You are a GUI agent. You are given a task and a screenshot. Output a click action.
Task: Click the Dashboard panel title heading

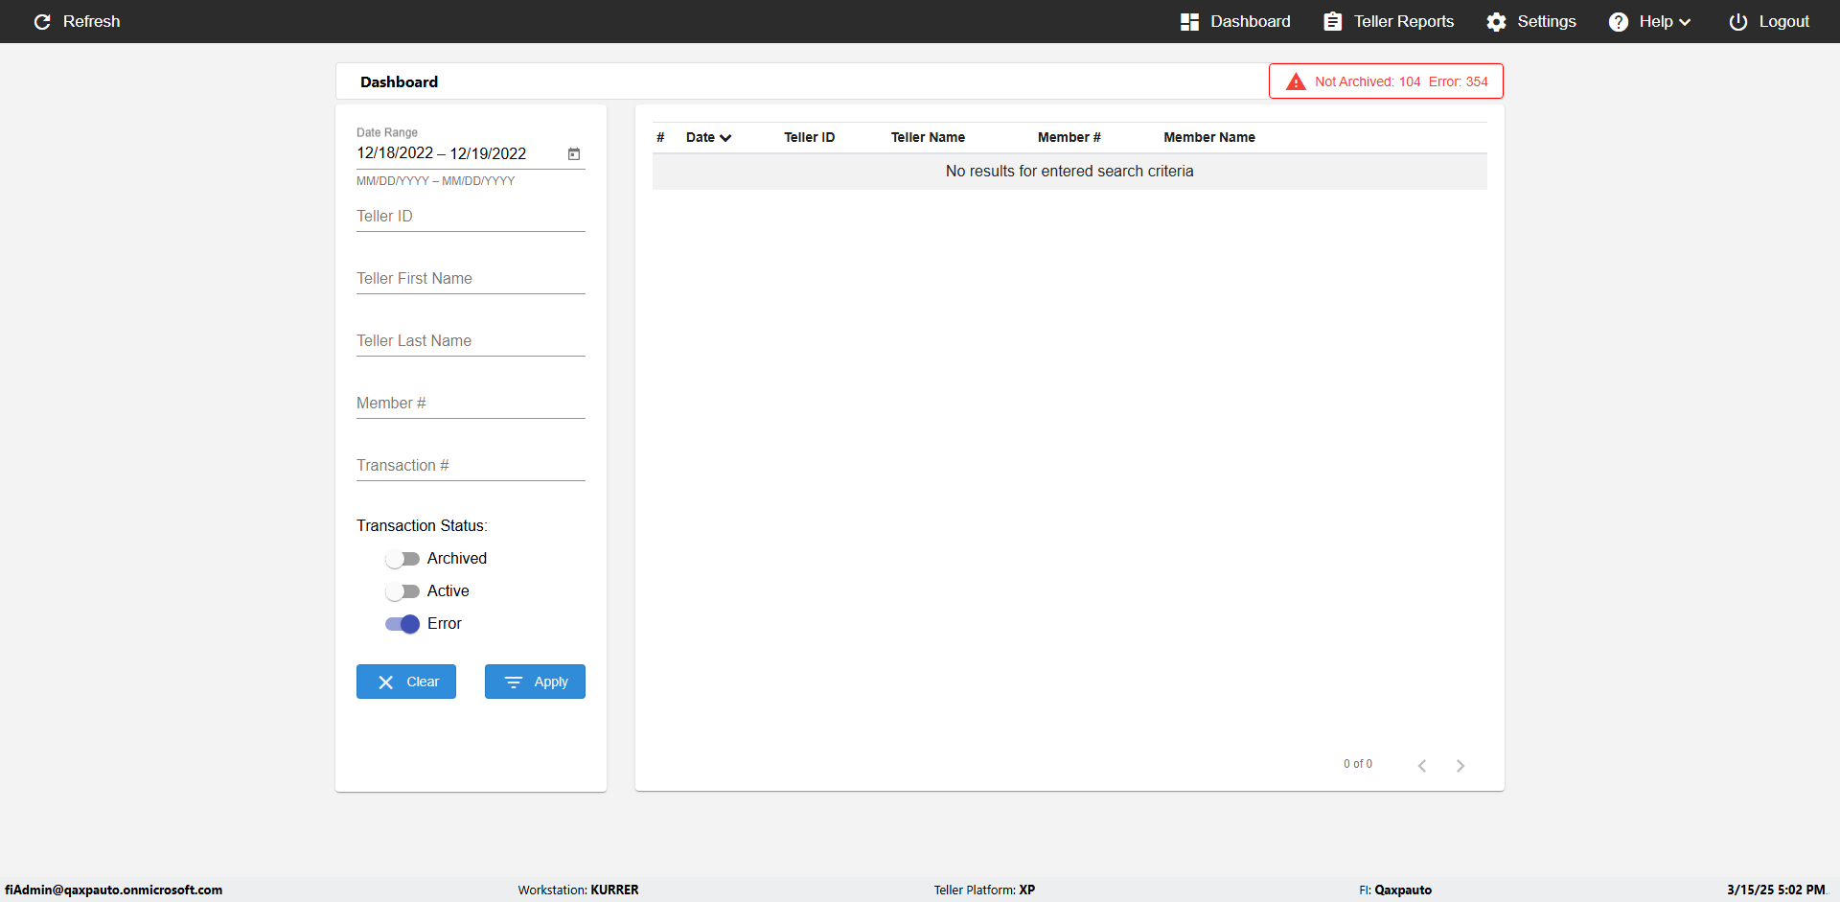tap(399, 82)
